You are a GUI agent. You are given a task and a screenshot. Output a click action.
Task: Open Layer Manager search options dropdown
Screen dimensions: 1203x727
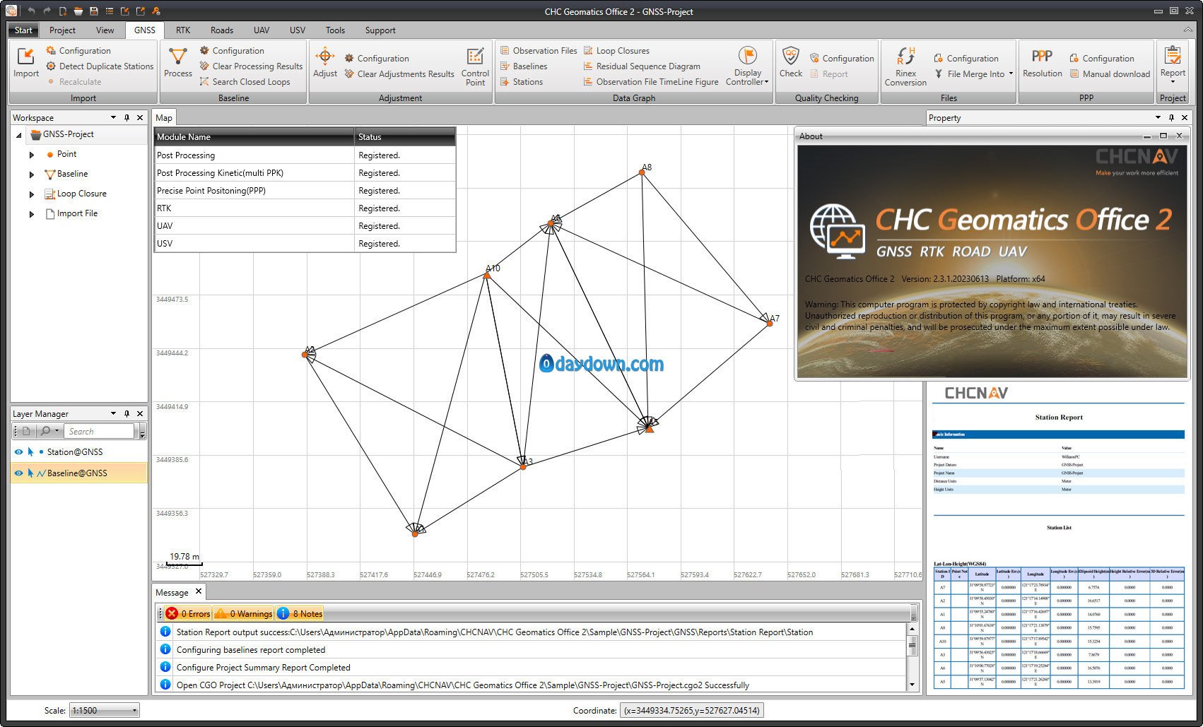tap(57, 431)
